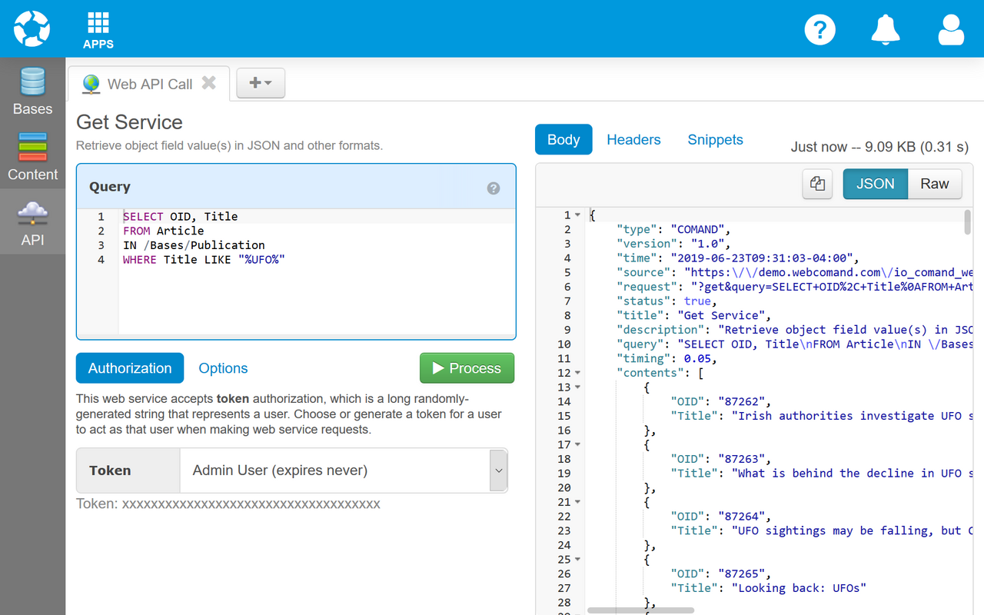Show notifications via the bell icon
This screenshot has width=984, height=615.
pos(886,30)
